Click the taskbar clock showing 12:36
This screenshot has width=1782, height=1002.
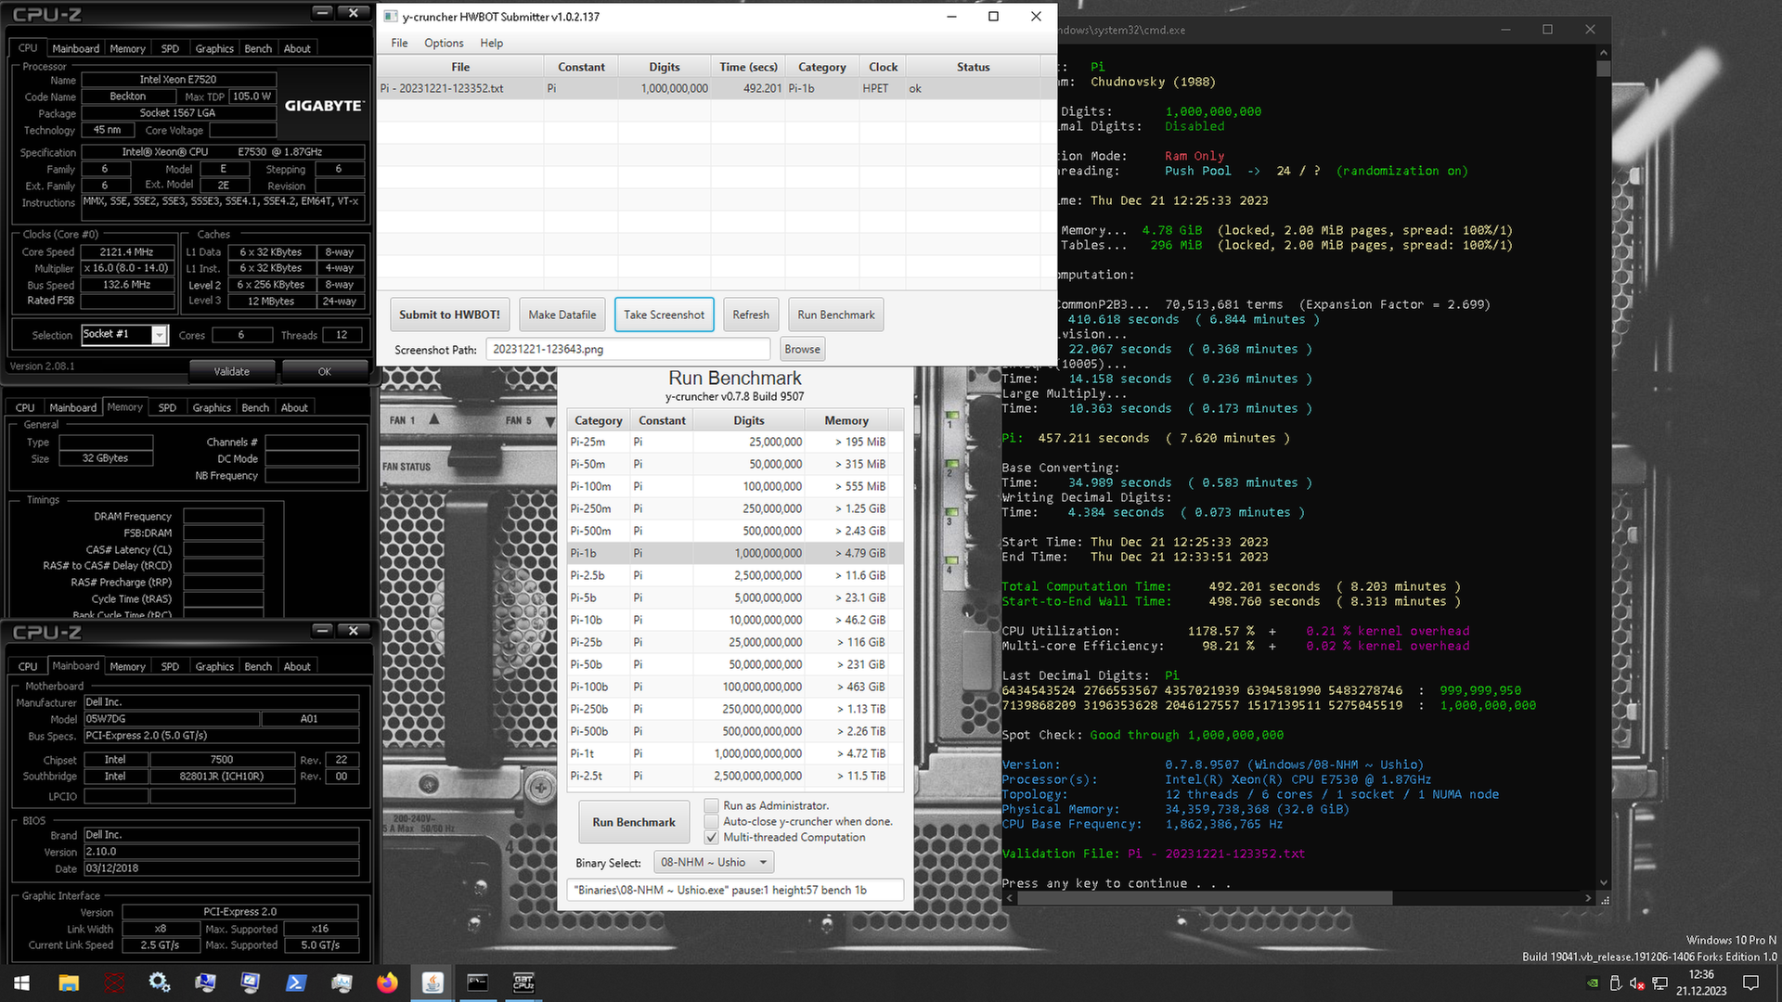[x=1701, y=983]
